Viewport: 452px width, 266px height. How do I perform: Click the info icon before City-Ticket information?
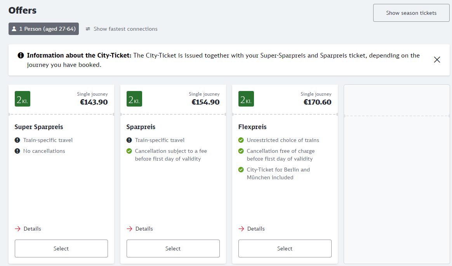click(x=21, y=56)
